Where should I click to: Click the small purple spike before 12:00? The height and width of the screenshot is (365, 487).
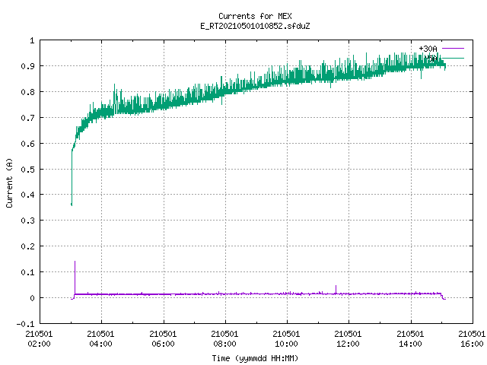coord(336,289)
